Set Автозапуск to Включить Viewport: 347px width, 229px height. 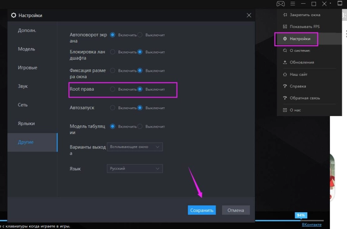(112, 107)
